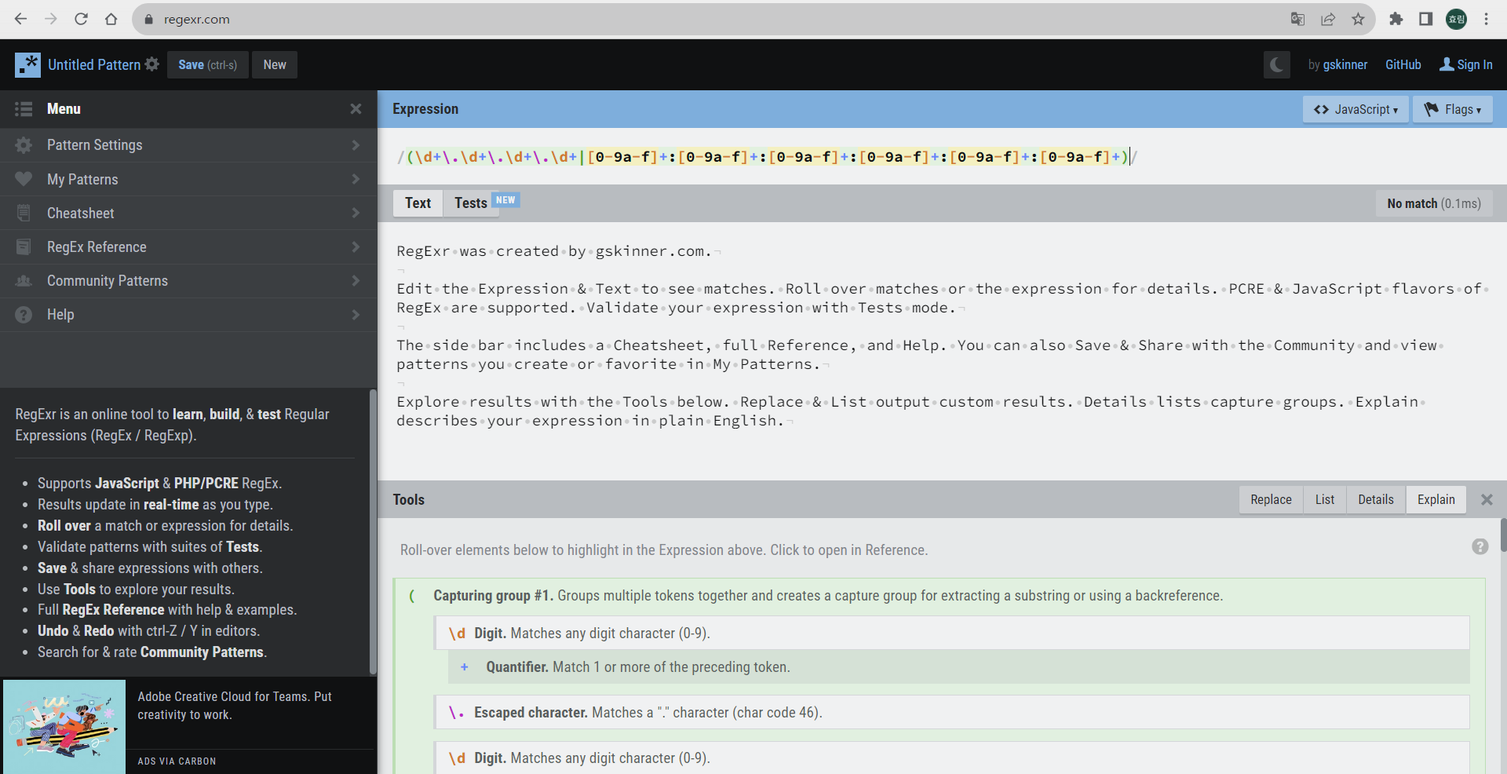Open the browser side panel icon

click(1426, 19)
